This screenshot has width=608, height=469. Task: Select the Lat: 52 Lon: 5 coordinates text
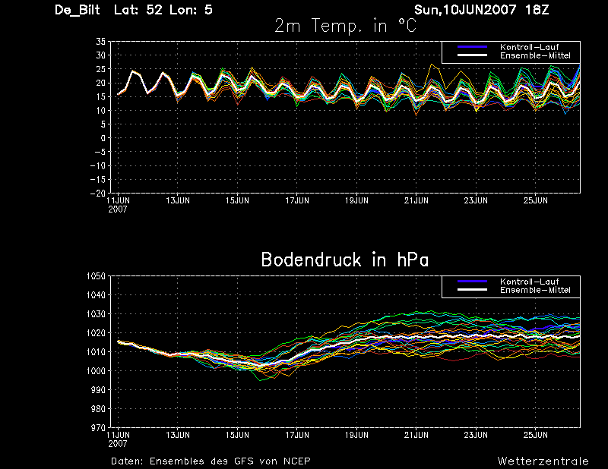tap(164, 10)
